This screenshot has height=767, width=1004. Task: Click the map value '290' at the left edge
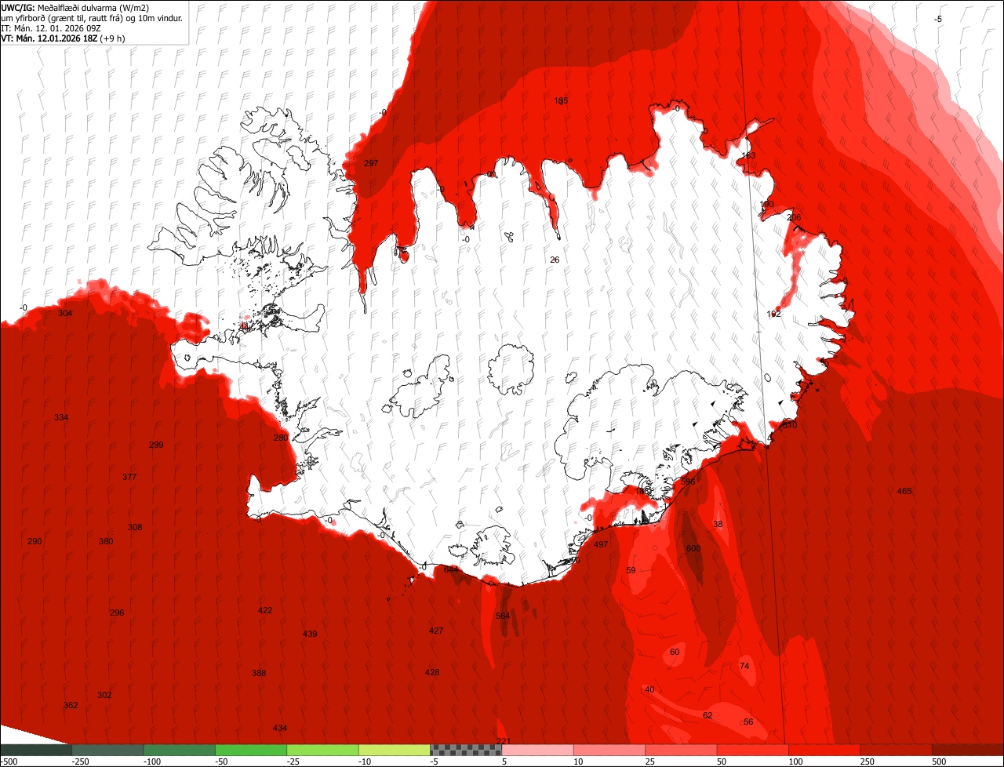(35, 541)
